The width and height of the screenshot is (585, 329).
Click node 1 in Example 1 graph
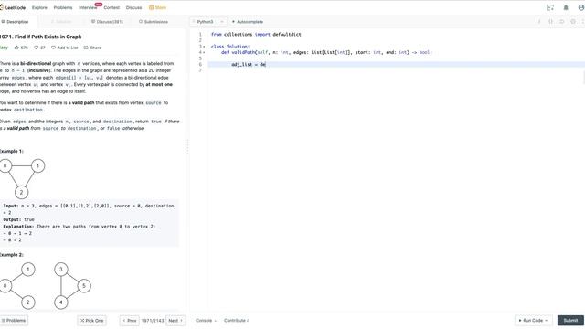(x=37, y=166)
